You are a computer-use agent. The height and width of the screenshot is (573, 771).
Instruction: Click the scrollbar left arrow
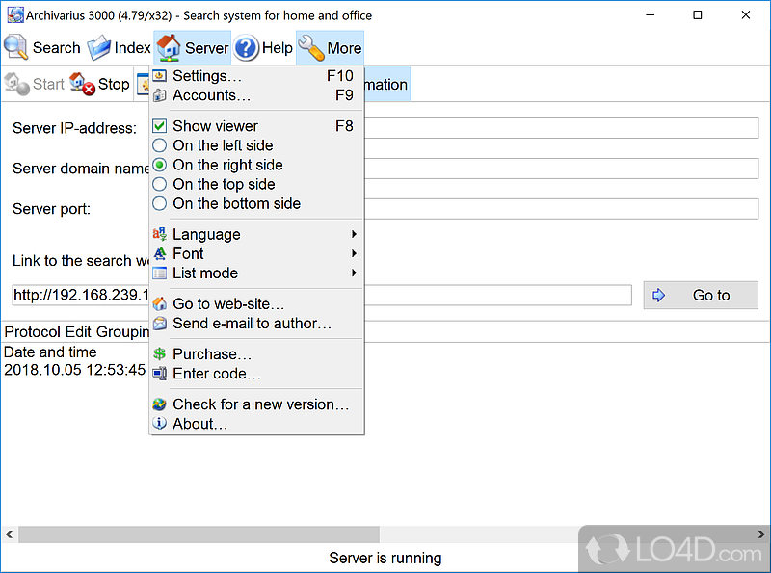(x=9, y=534)
